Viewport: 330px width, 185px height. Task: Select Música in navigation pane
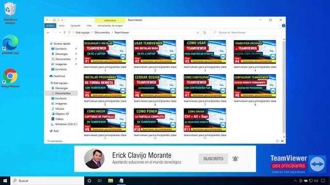pos(60,108)
